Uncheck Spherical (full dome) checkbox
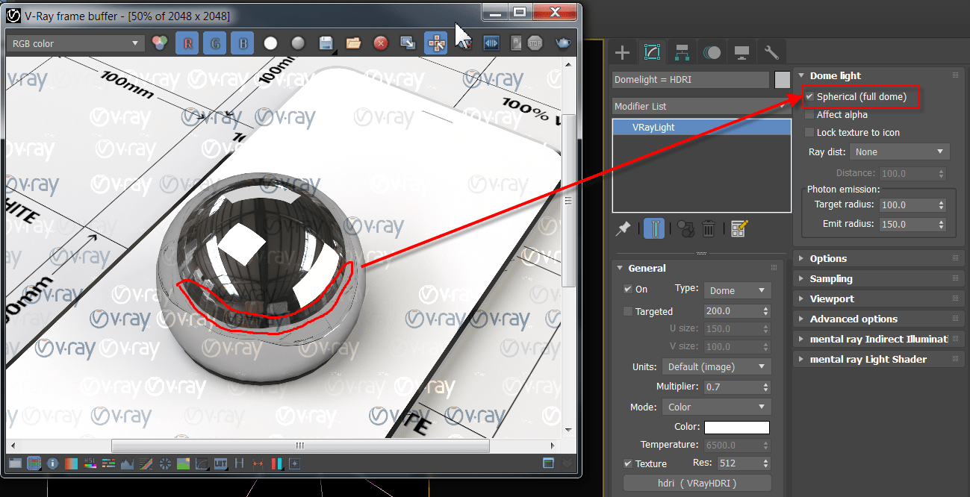The height and width of the screenshot is (497, 970). 809,97
